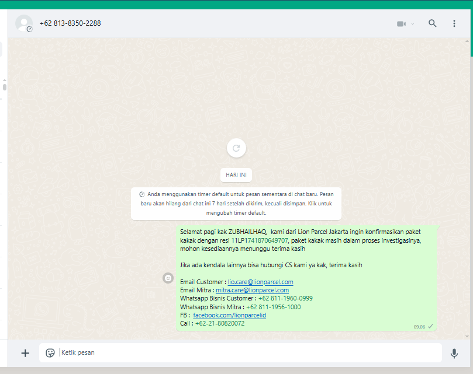Click the call number +62-21-80820072

pos(220,323)
